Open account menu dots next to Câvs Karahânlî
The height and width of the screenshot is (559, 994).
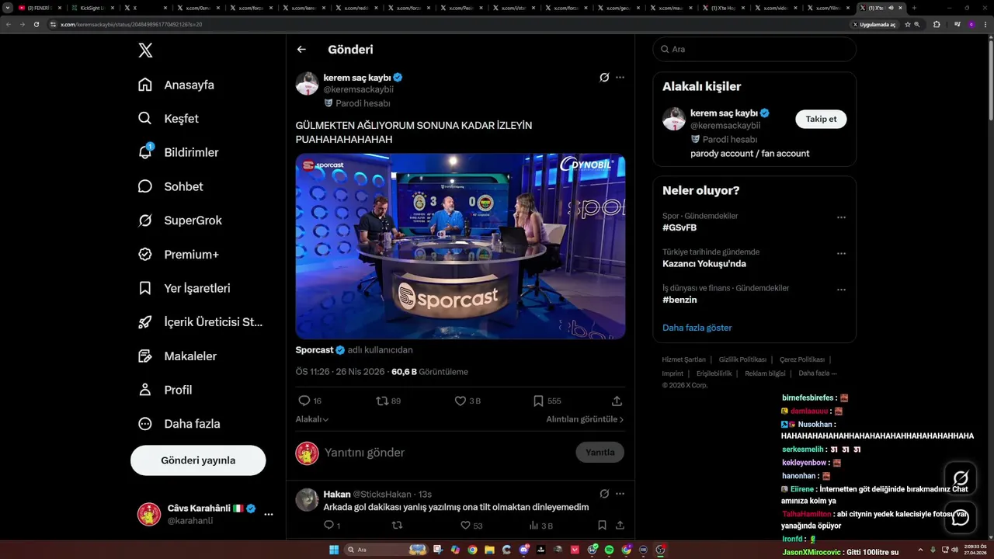coord(269,514)
